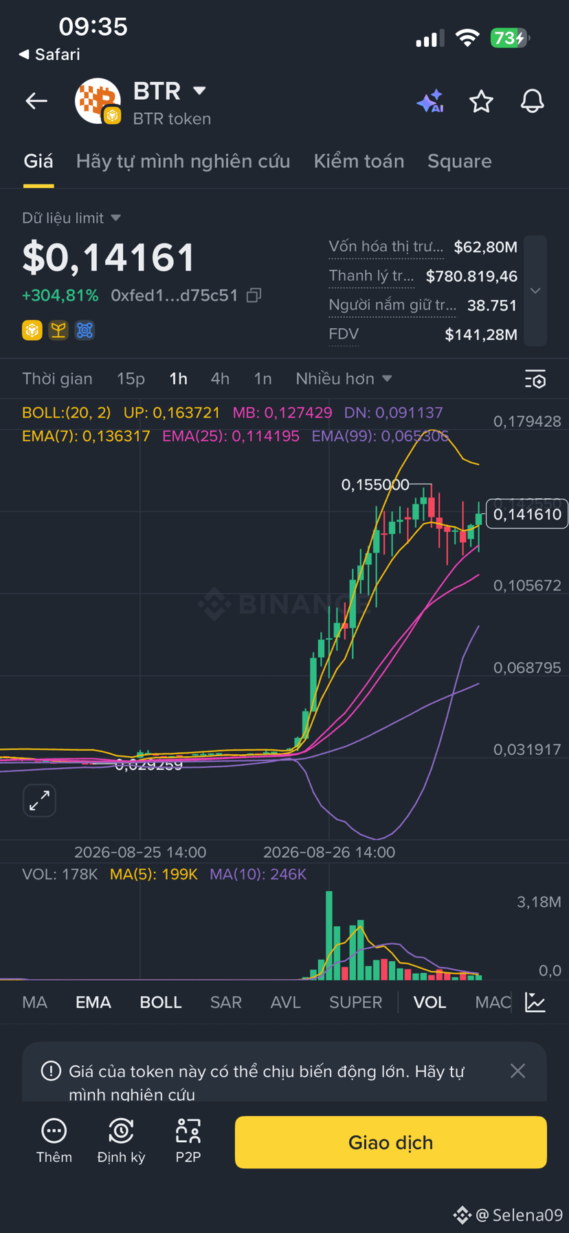Tap the EMA(99): 0,065306 legend text
569x1233 pixels.
point(380,436)
